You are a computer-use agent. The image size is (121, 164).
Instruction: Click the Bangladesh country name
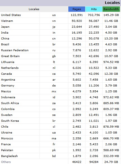10,156
